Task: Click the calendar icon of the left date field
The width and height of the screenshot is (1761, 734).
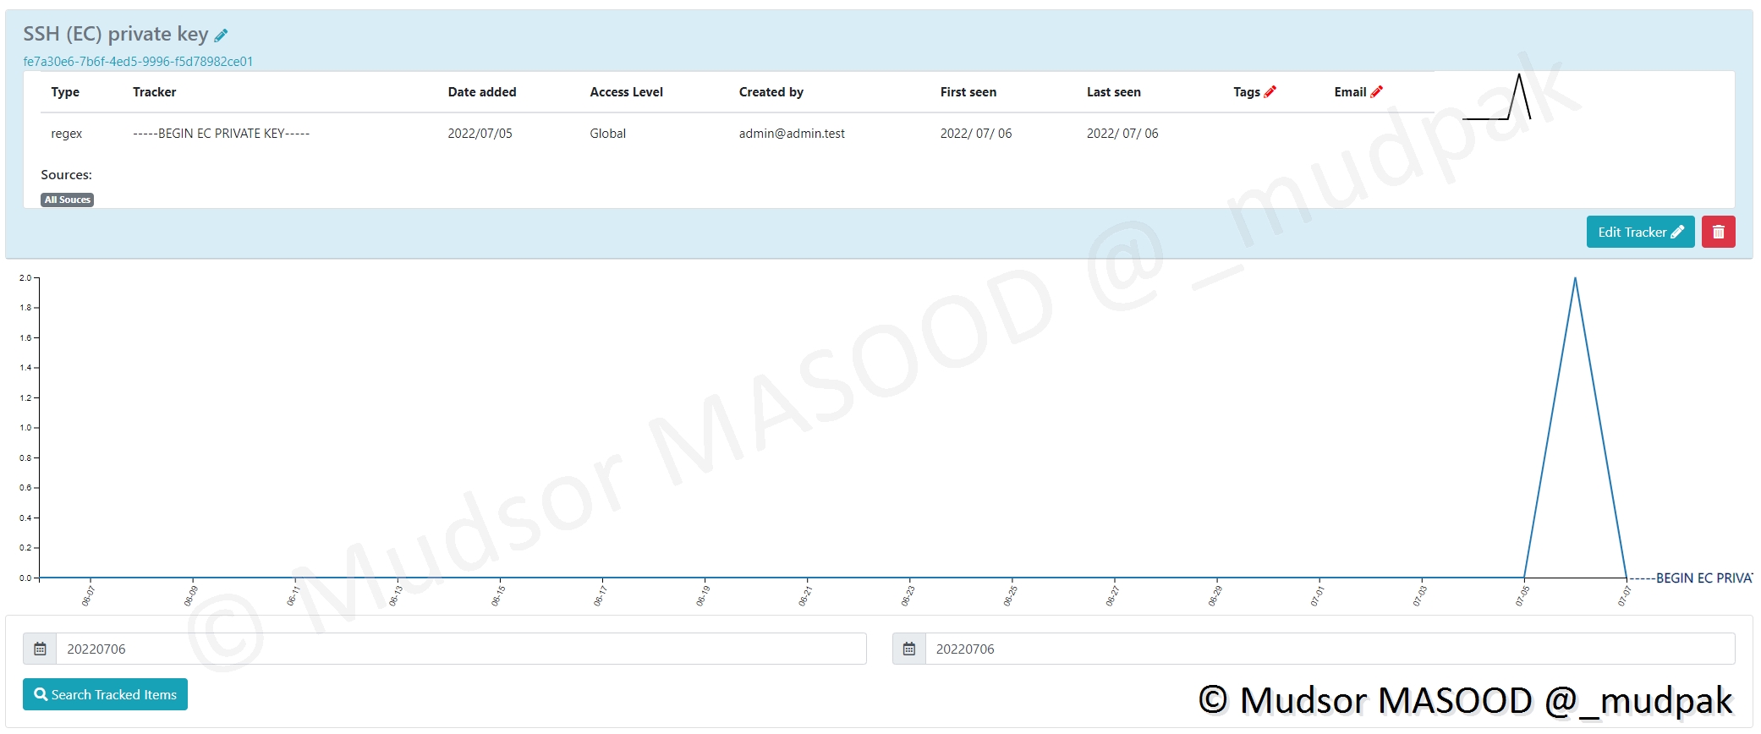Action: click(40, 649)
